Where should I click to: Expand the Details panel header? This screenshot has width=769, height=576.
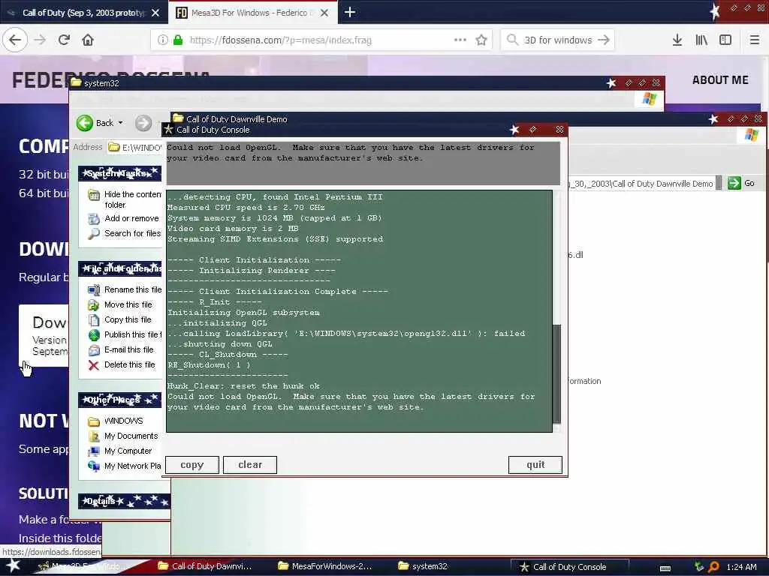coord(124,501)
